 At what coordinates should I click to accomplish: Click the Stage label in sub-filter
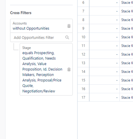coord(27,48)
